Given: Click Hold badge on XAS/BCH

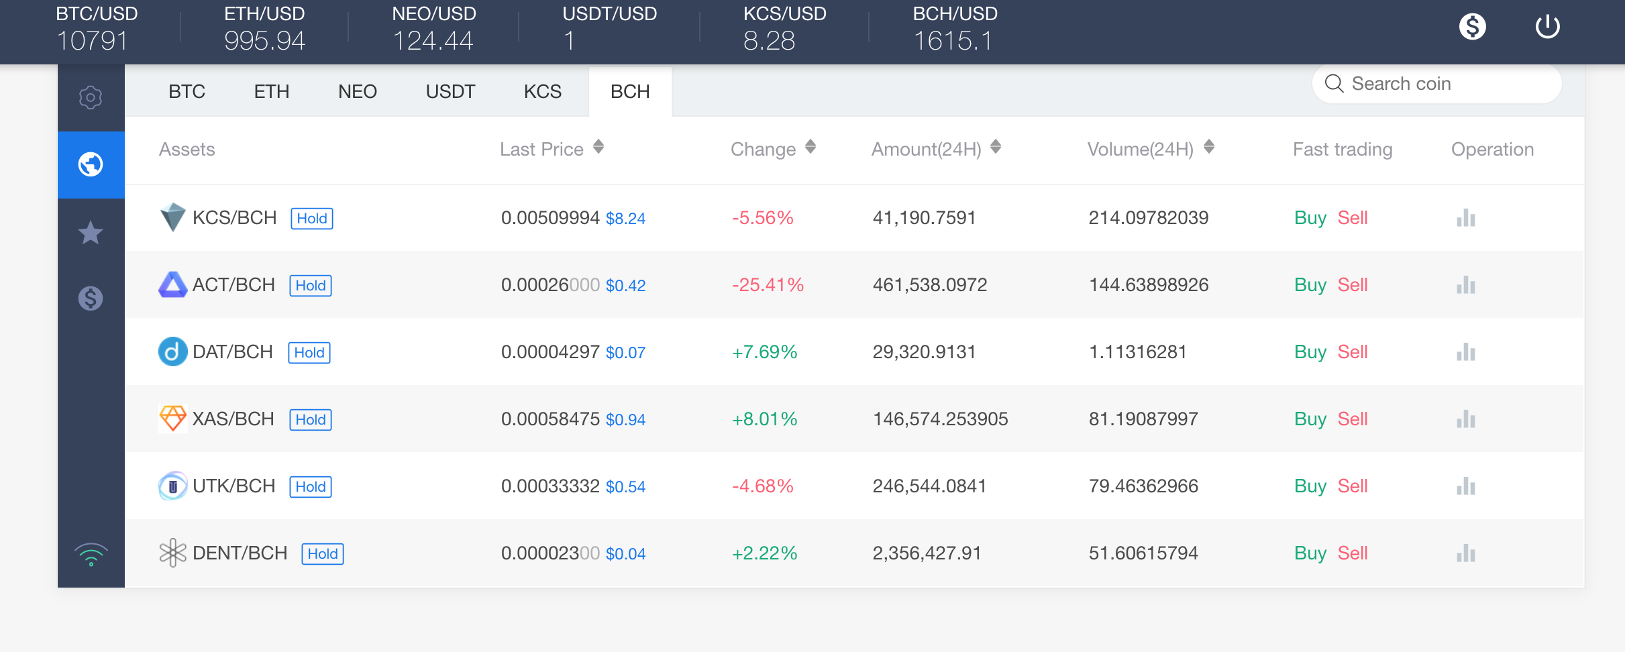Looking at the screenshot, I should click(311, 420).
